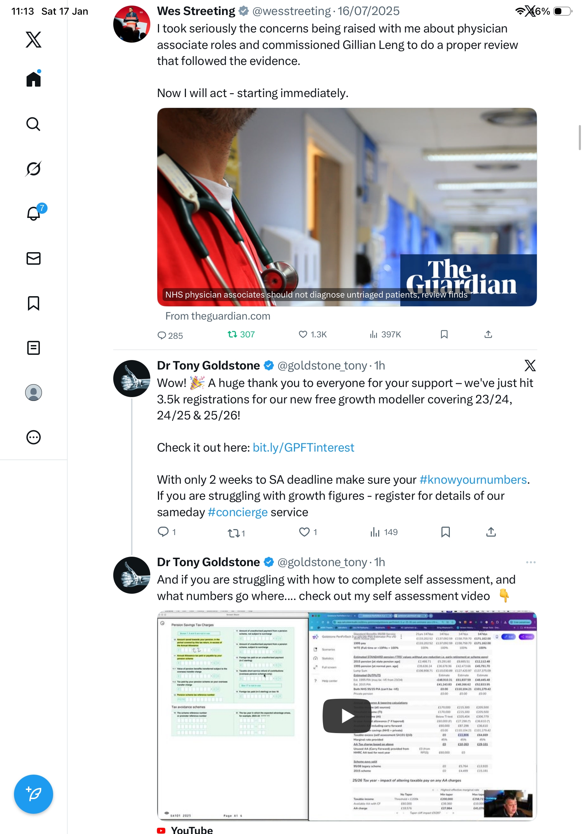Open the bit.ly/GPFTinterest link
This screenshot has height=834, width=583.
(x=303, y=447)
